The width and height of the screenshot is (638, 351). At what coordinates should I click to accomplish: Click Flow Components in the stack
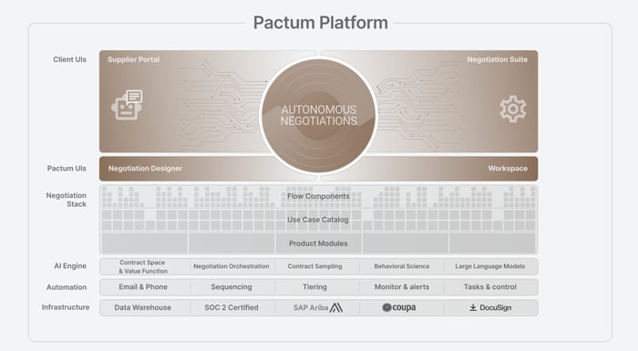point(318,196)
